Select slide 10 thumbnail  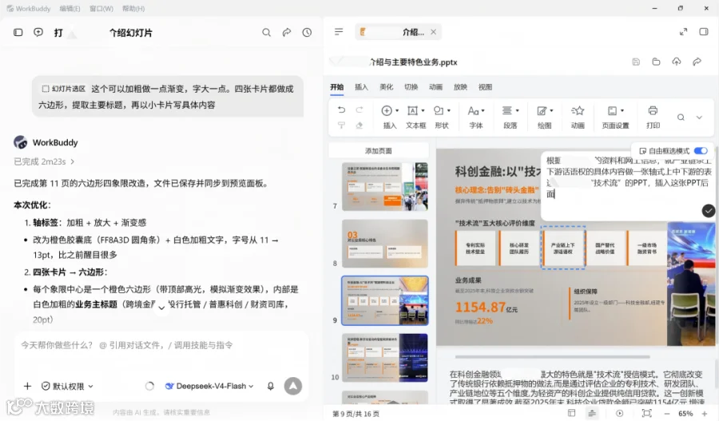pos(385,358)
